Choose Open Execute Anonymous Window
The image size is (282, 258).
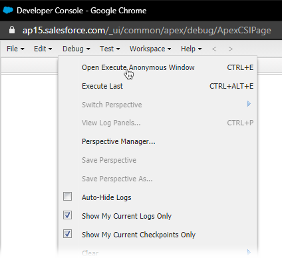[x=158, y=67]
